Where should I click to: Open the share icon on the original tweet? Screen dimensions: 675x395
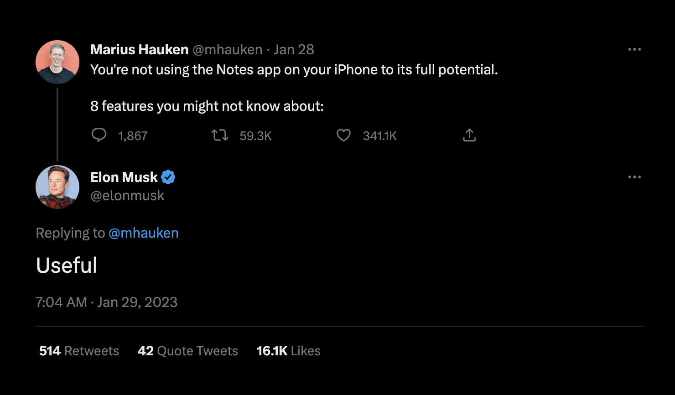469,135
